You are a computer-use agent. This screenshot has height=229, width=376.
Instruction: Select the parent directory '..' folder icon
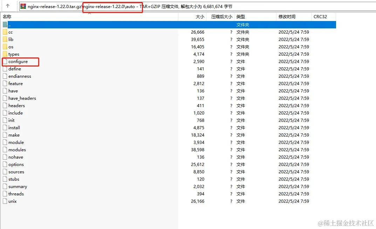point(5,25)
